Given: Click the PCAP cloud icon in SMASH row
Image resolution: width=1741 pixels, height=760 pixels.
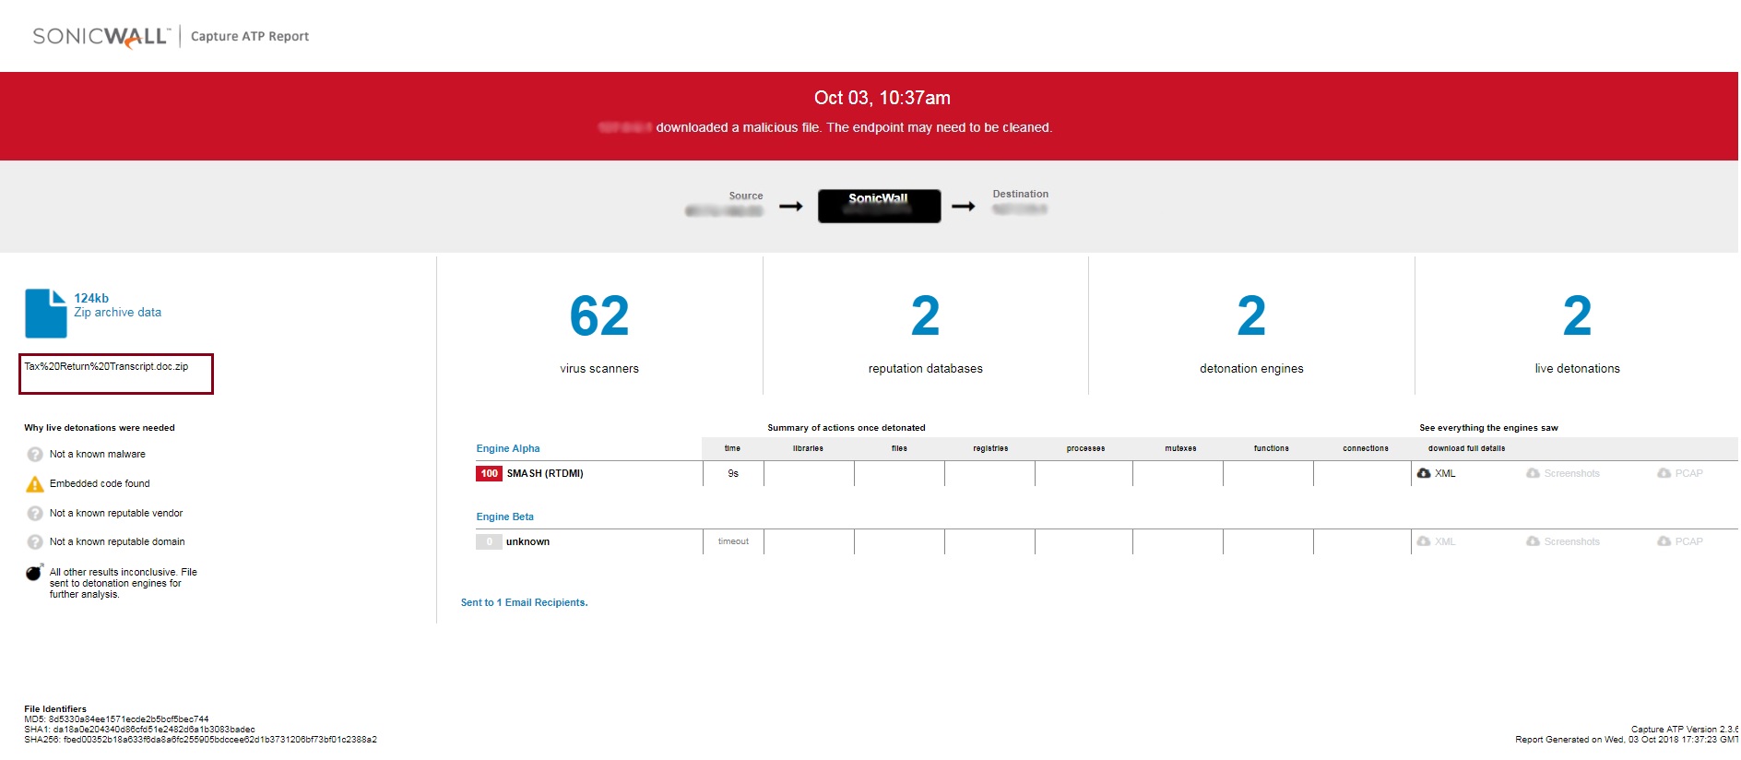Looking at the screenshot, I should 1664,473.
